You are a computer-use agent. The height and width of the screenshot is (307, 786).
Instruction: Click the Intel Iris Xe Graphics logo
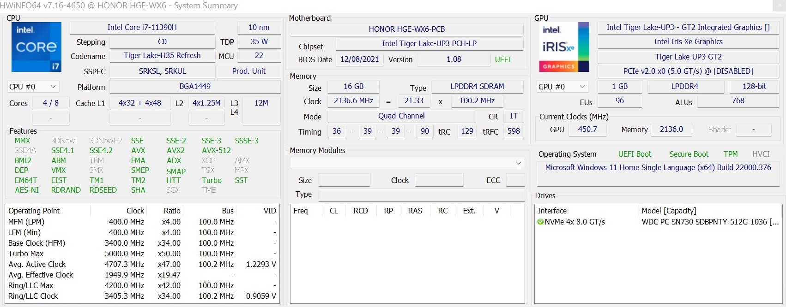coord(564,47)
